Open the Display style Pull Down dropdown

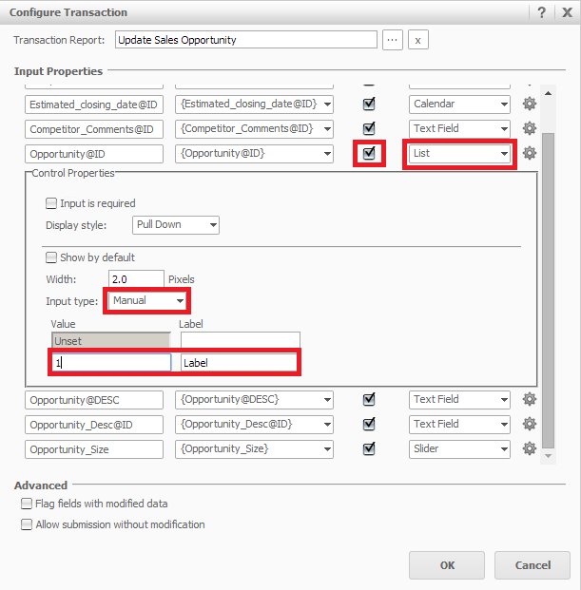176,225
